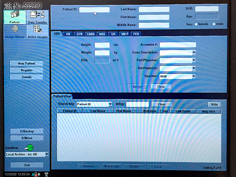Switch to the UR tab
This screenshot has width=236, height=177.
click(113, 34)
